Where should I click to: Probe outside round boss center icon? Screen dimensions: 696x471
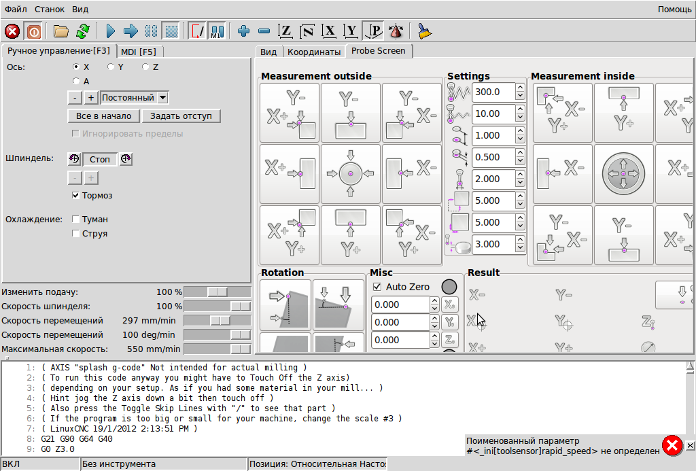[x=351, y=173]
